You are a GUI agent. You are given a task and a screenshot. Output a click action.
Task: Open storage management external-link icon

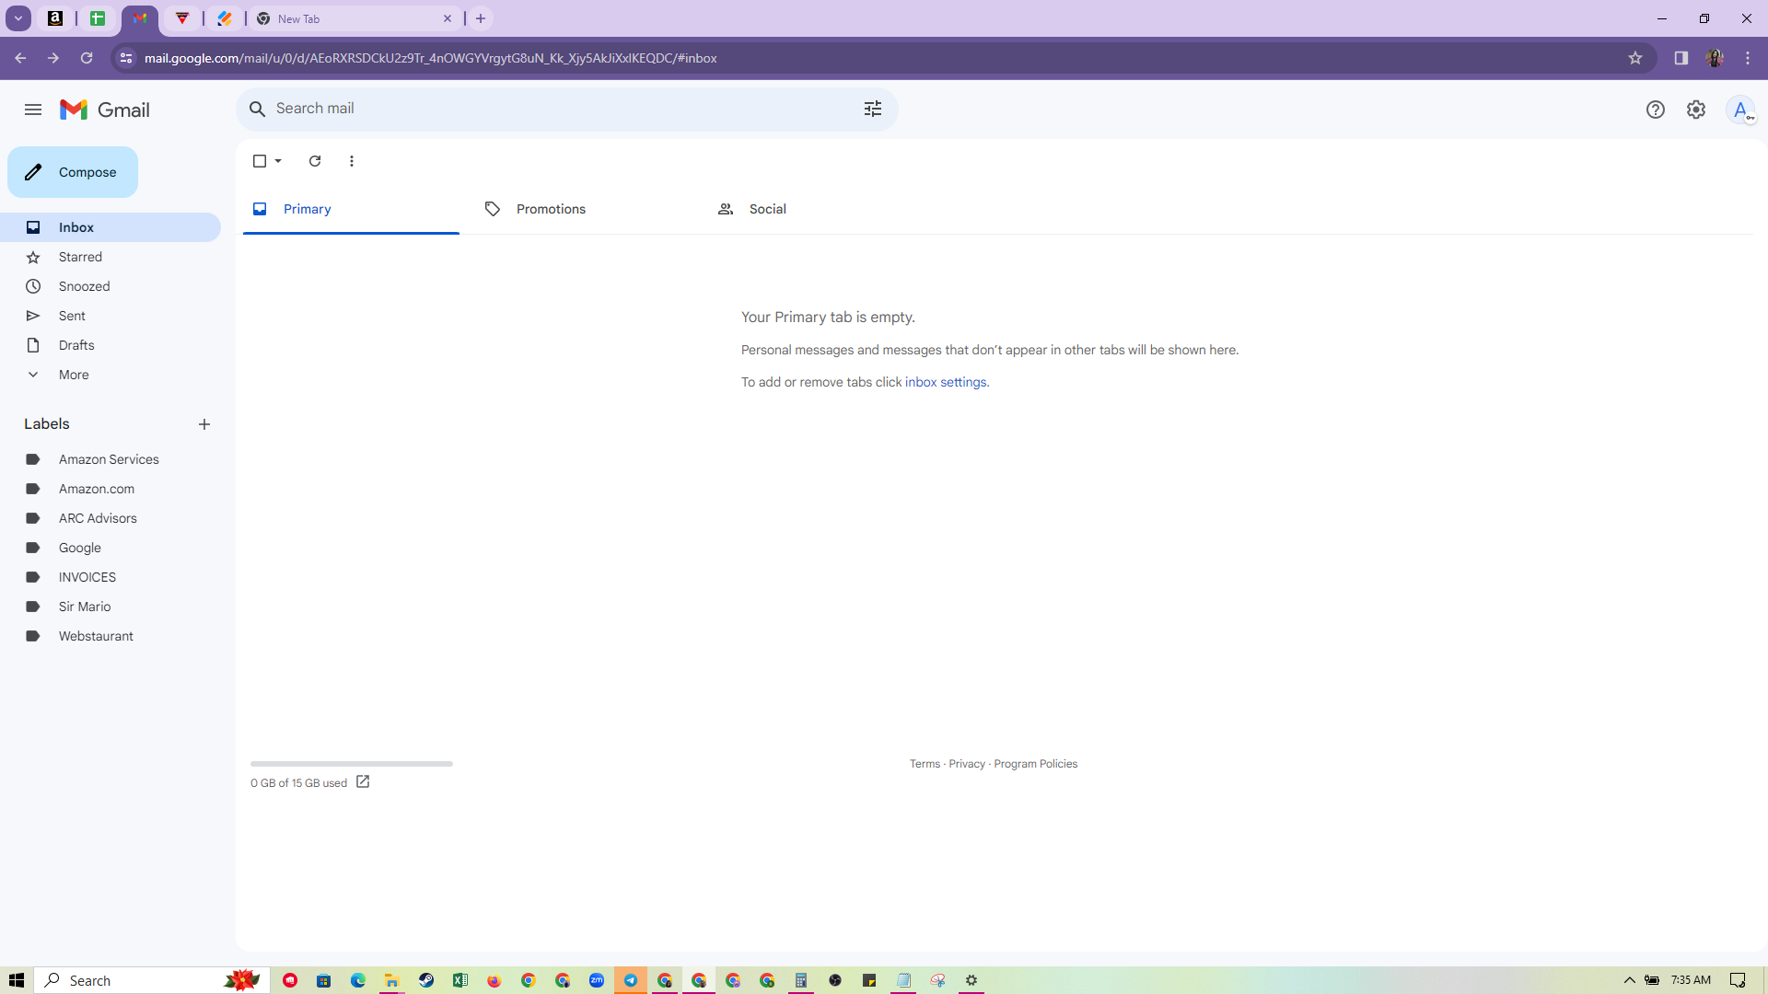click(363, 781)
